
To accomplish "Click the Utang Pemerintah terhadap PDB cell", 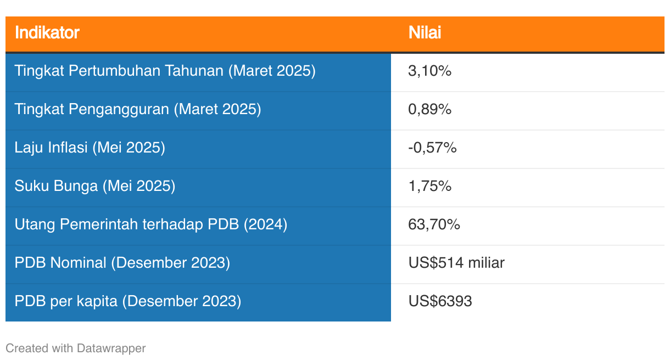I will [x=198, y=226].
